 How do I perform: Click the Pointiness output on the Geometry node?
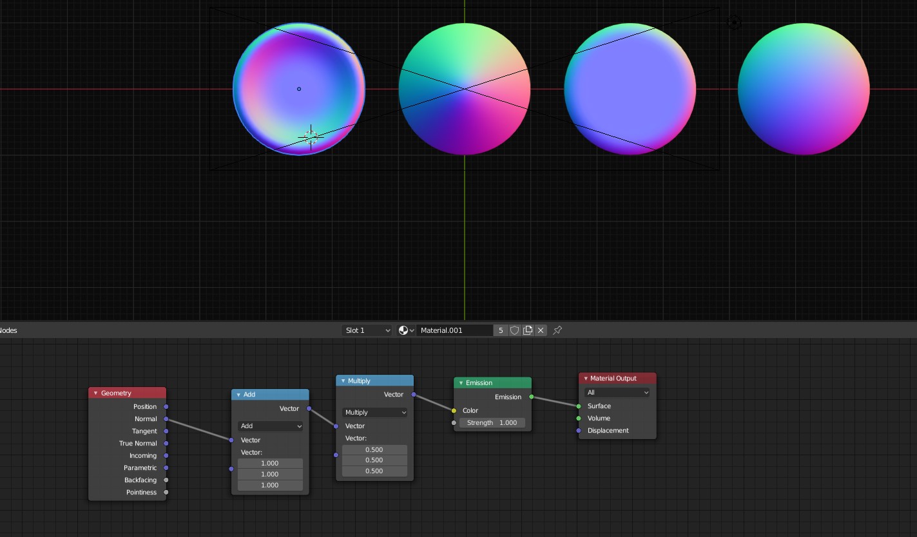166,492
